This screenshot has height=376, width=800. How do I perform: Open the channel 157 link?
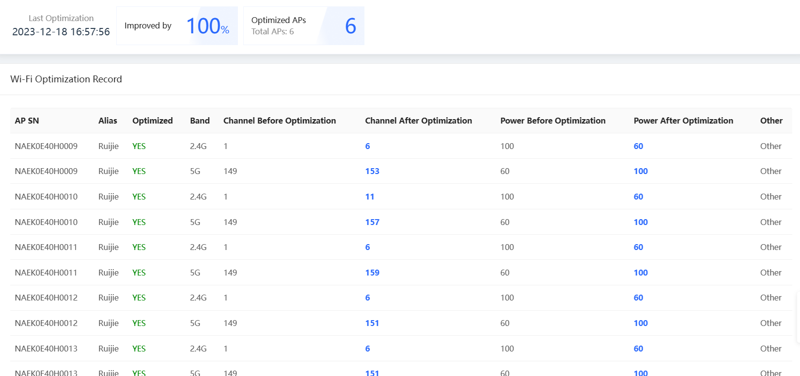(372, 222)
